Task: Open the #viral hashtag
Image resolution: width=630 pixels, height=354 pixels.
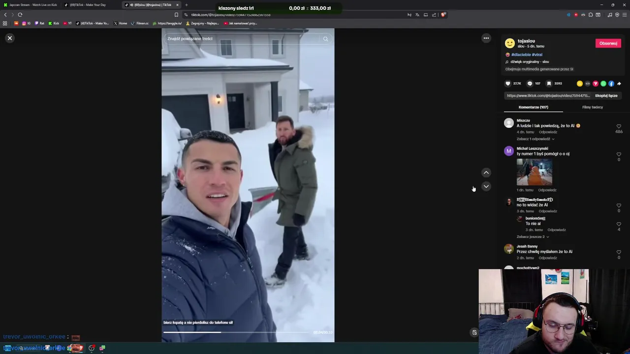Action: pyautogui.click(x=537, y=55)
